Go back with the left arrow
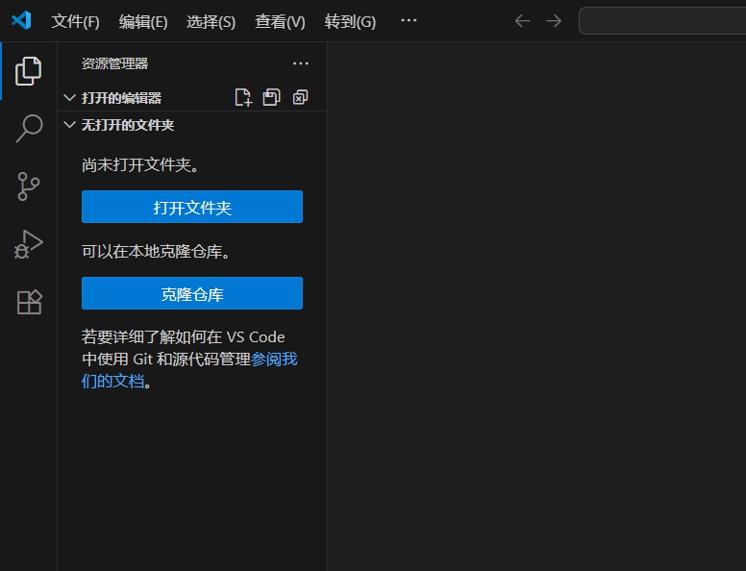Image resolution: width=746 pixels, height=571 pixels. click(x=522, y=21)
